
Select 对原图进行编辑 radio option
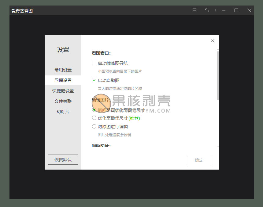(x=94, y=126)
